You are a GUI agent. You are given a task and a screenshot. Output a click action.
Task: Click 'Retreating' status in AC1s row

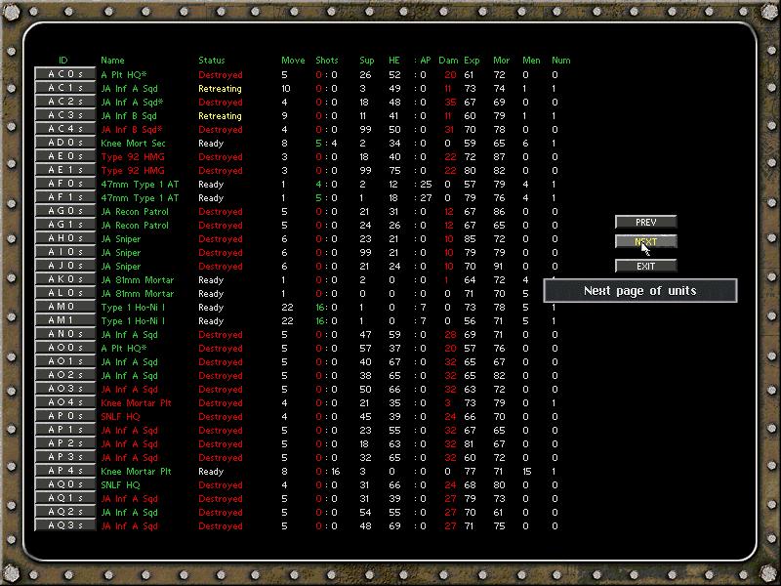[220, 89]
